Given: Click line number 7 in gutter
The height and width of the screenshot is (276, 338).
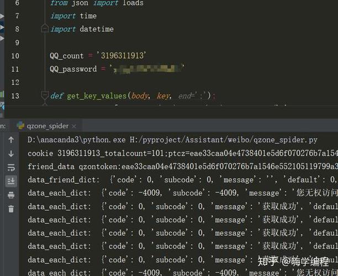Looking at the screenshot, I should click(x=17, y=15).
